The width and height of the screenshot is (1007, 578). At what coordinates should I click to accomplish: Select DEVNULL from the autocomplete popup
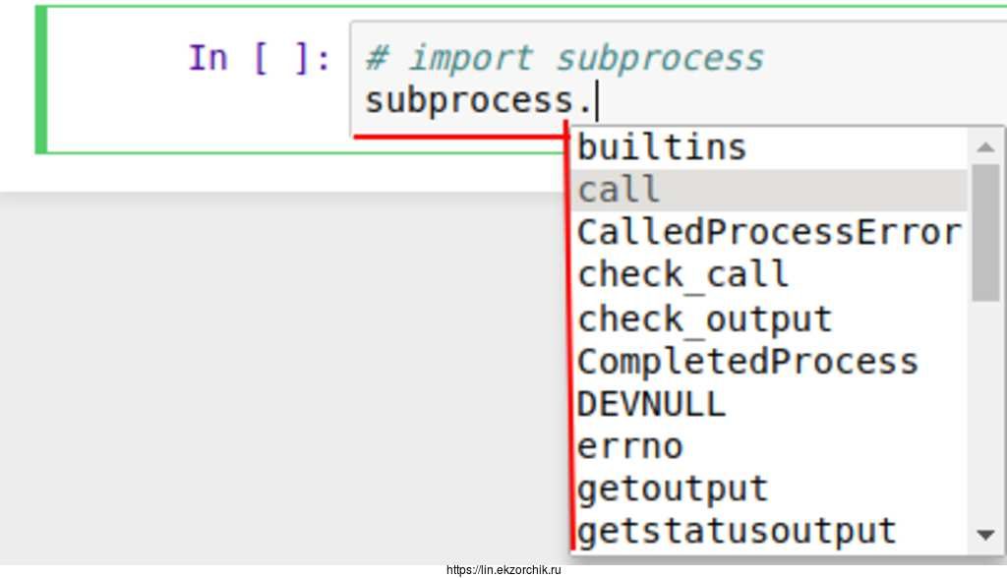651,404
